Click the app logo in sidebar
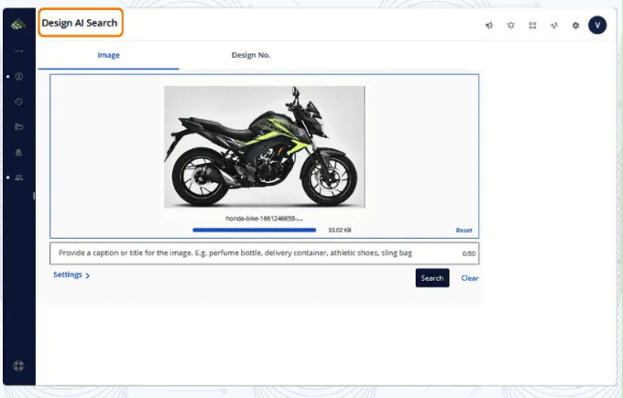This screenshot has height=398, width=623. click(19, 25)
